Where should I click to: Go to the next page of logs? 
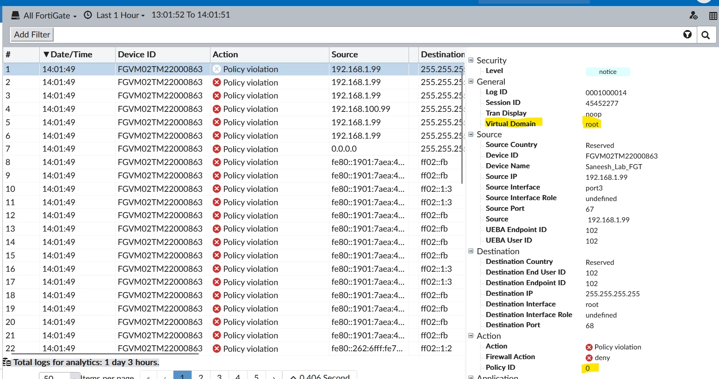tap(274, 375)
